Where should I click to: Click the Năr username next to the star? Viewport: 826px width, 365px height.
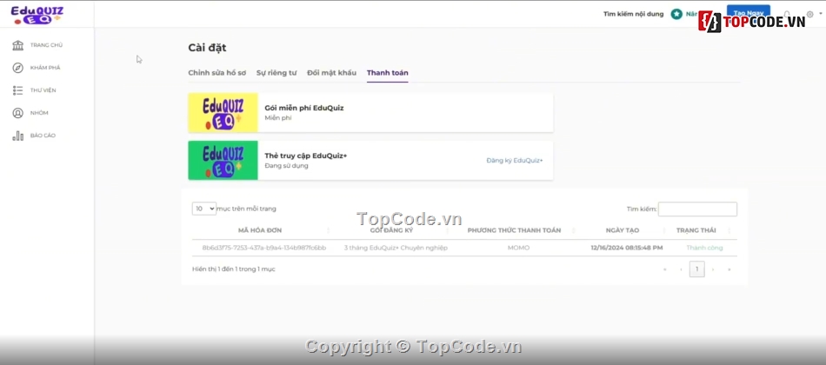pos(691,14)
